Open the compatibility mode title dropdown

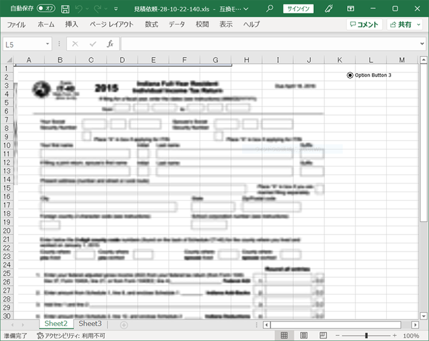click(x=246, y=9)
